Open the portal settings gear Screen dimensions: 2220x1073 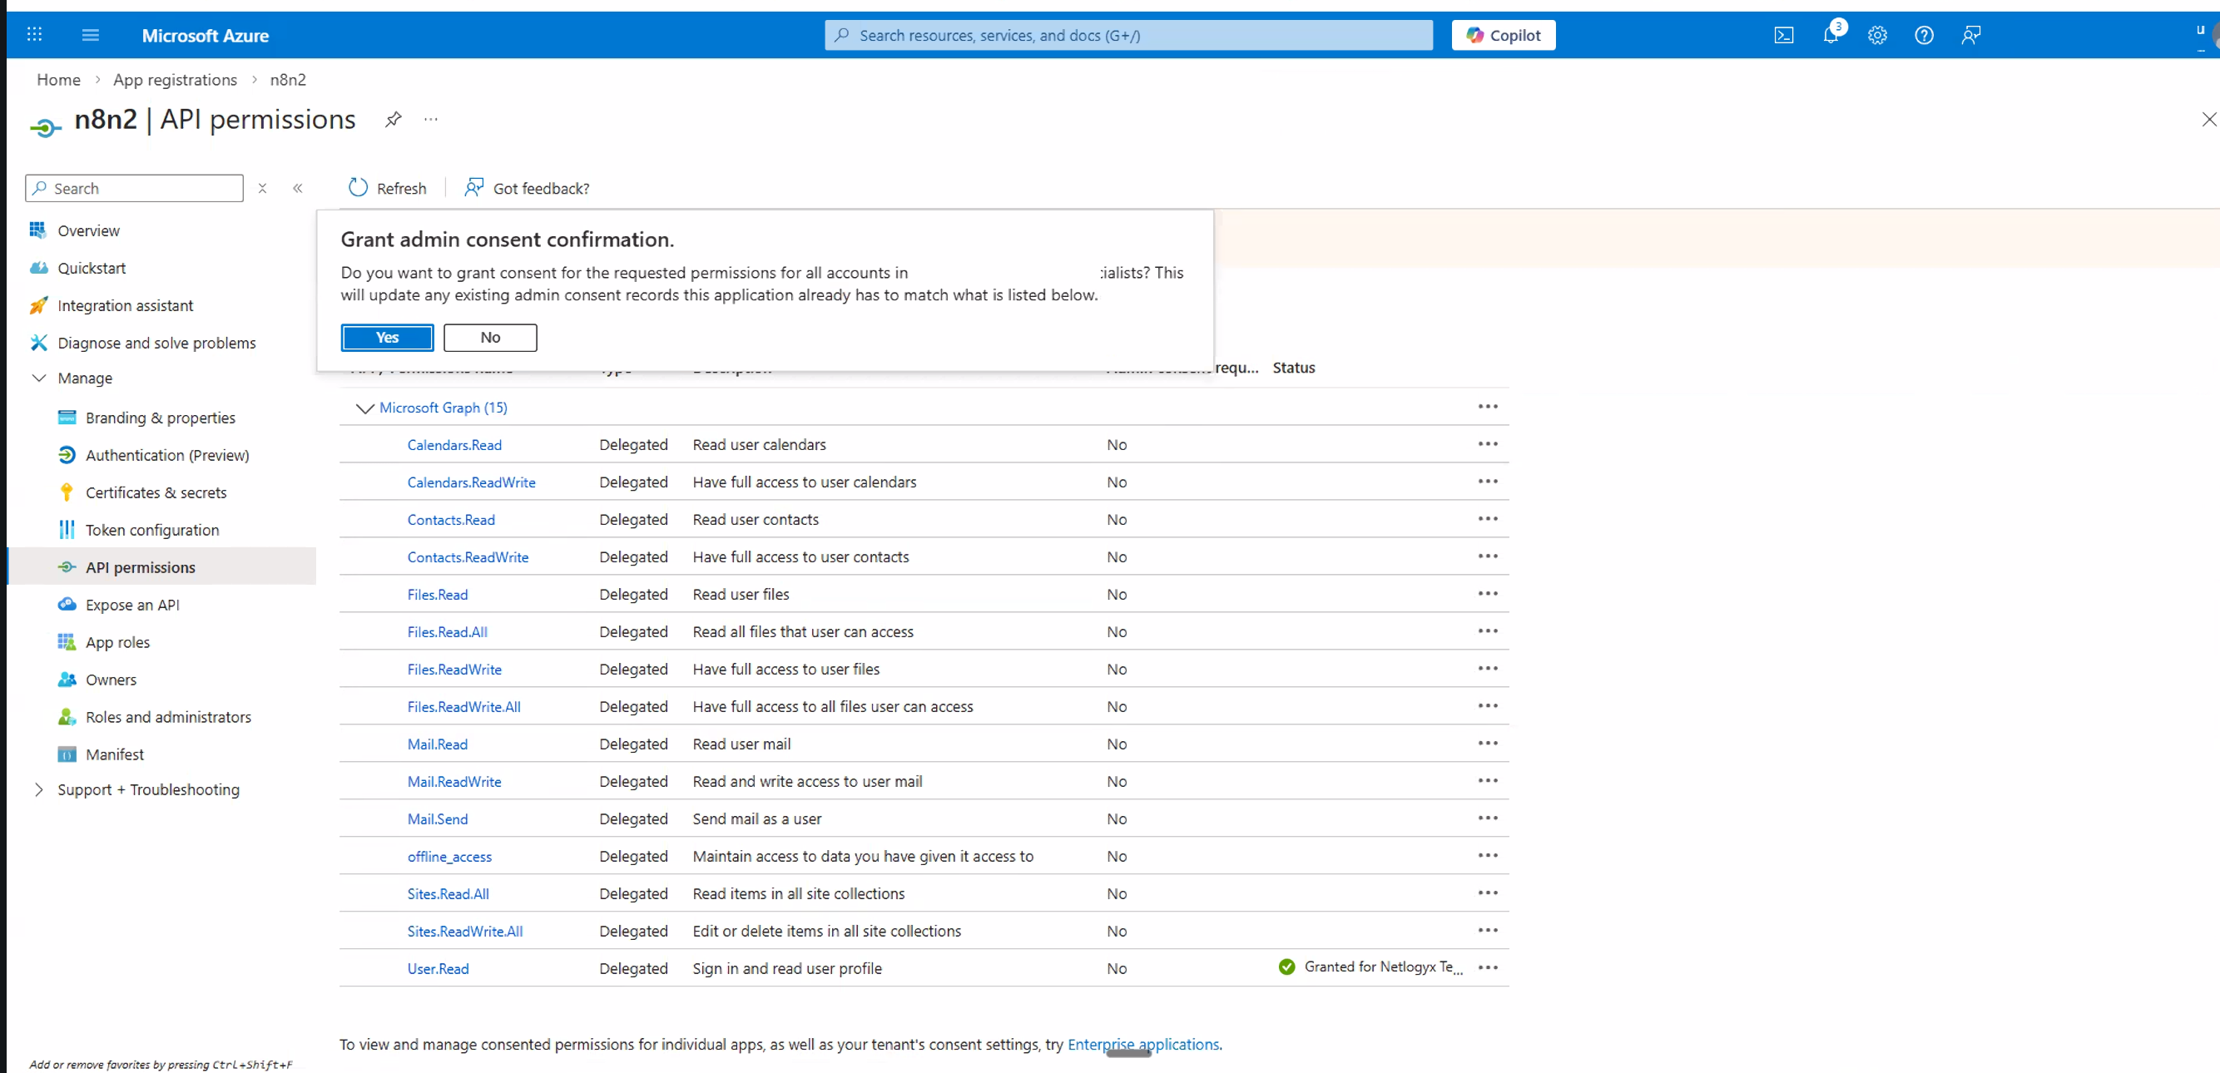point(1877,35)
